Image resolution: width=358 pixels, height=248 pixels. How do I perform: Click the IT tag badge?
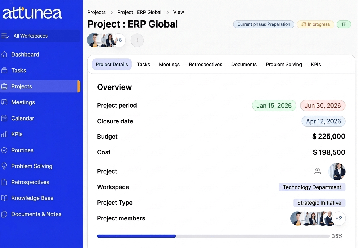tap(344, 24)
